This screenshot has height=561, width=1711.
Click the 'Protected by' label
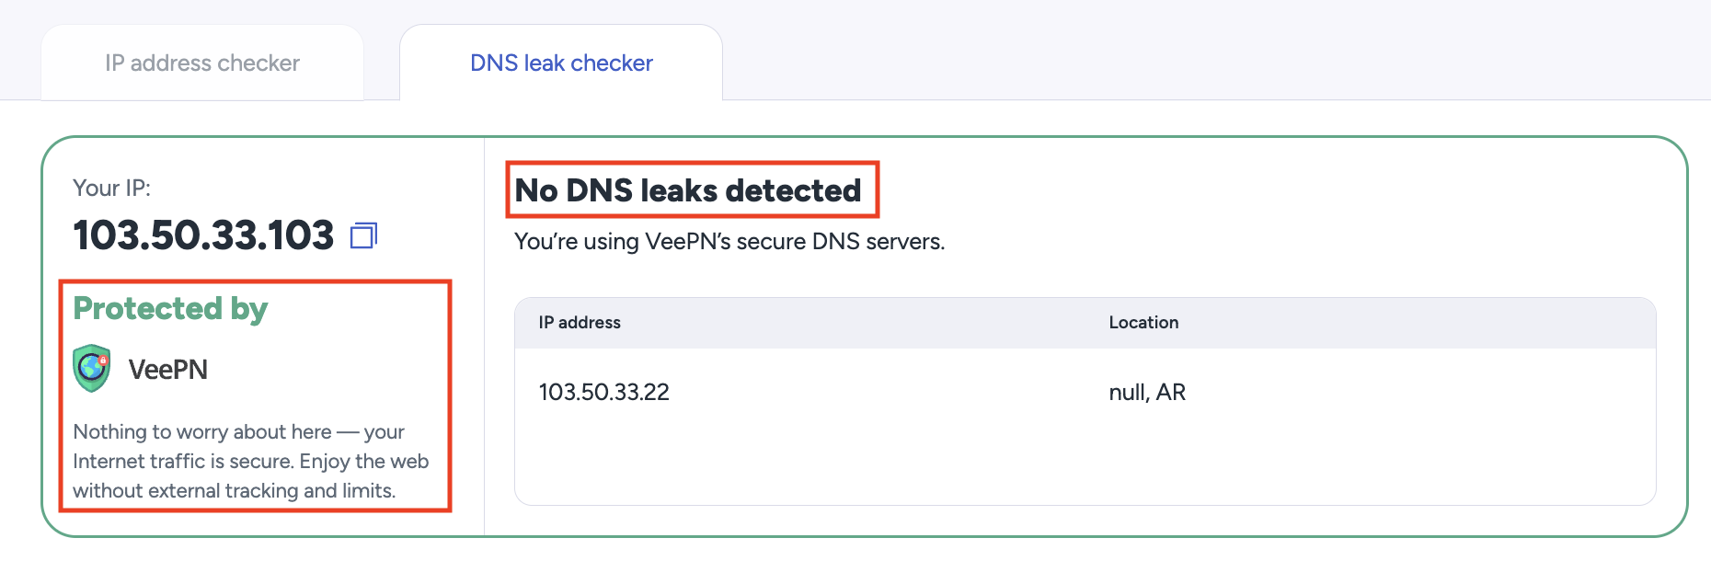point(169,309)
